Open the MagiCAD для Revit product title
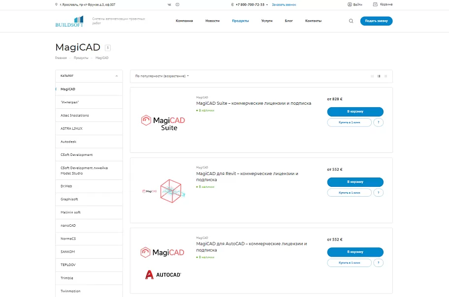Viewport: 449px width, 297px height. coord(247,177)
